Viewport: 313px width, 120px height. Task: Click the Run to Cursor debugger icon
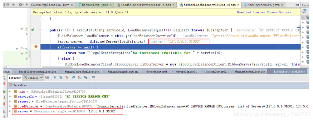[x=86, y=78]
